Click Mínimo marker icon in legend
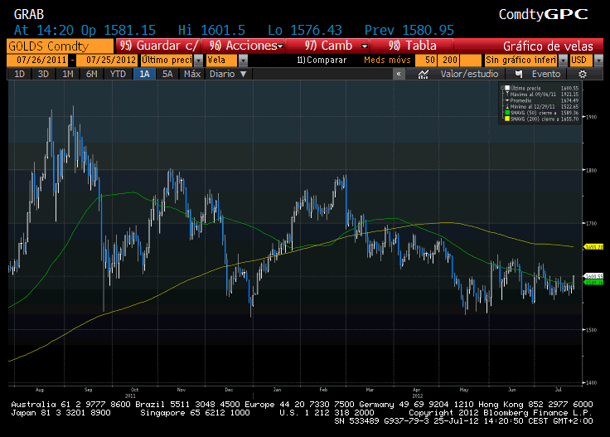Screen dimensions: 610x437 pyautogui.click(x=507, y=107)
